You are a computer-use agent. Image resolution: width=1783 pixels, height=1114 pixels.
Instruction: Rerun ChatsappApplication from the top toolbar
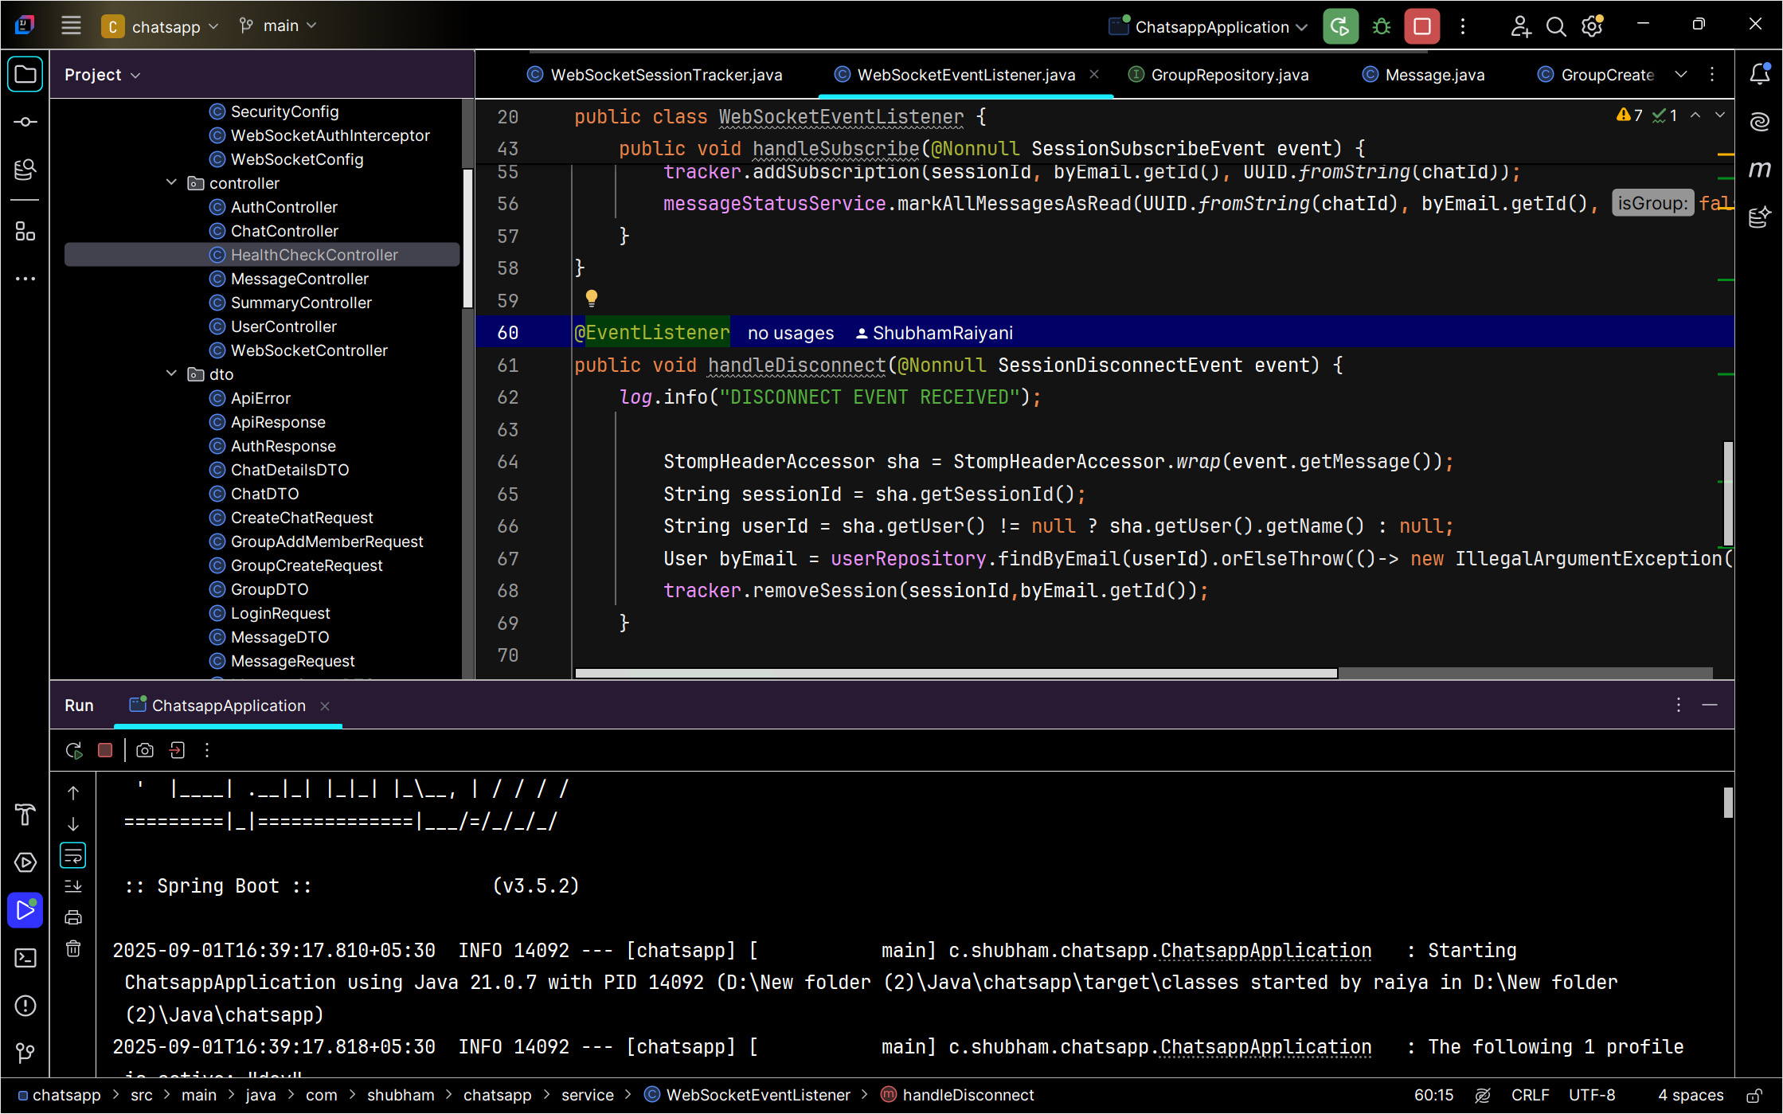(x=1340, y=26)
